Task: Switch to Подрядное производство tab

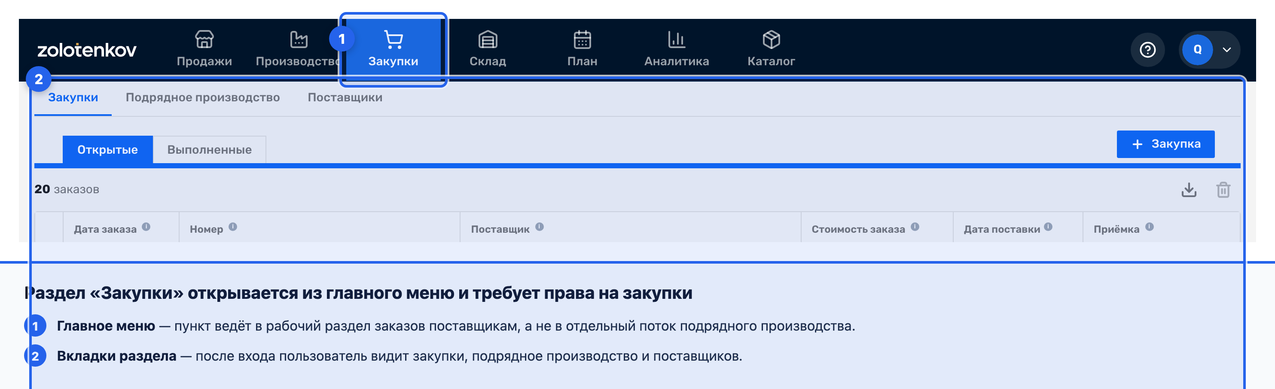Action: point(202,97)
